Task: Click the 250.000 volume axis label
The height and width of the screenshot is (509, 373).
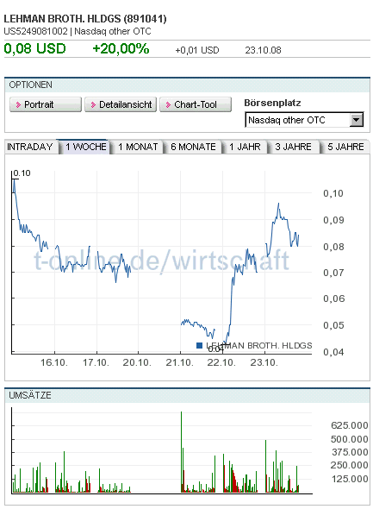Action: point(350,465)
